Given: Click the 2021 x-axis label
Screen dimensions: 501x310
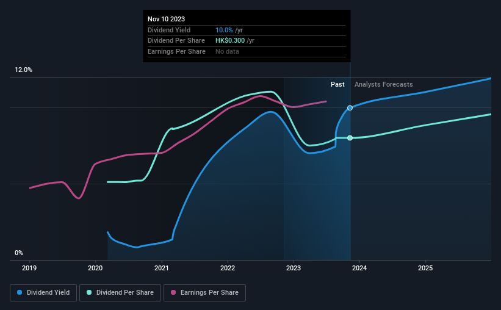Looking at the screenshot, I should (x=161, y=268).
